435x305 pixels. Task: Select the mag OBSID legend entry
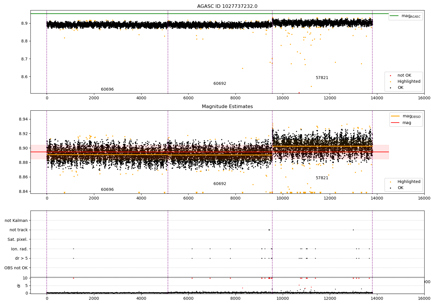[x=412, y=116]
